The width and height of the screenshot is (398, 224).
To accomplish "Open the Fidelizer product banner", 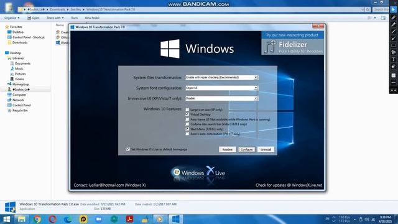I will point(293,43).
